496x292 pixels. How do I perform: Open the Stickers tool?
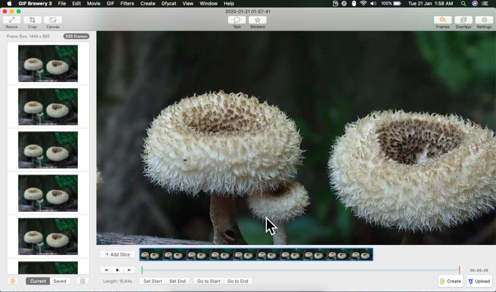(x=258, y=20)
